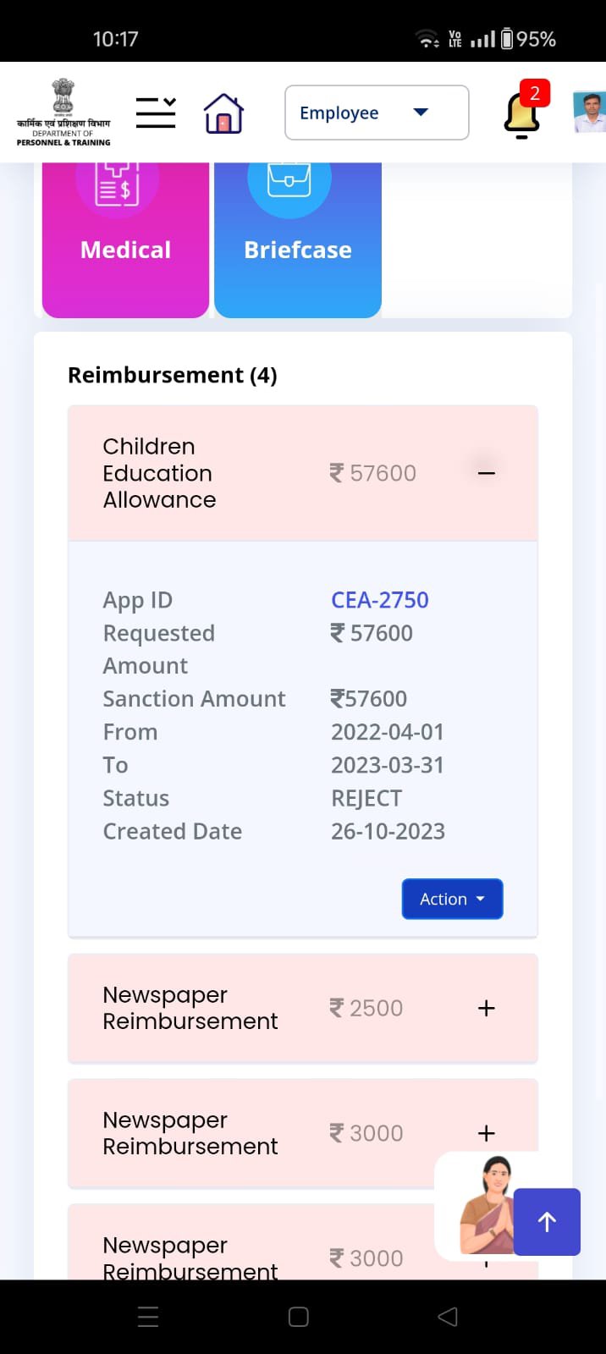
Task: Expand Newspaper Reimbursement ₹ 2500 row
Action: pos(486,1008)
